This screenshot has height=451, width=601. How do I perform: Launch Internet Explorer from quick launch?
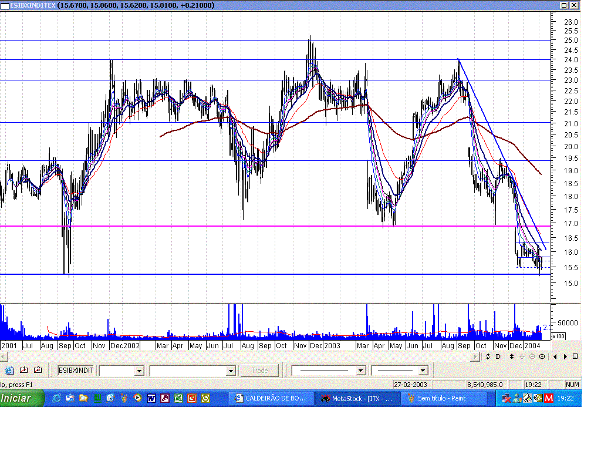click(x=56, y=399)
